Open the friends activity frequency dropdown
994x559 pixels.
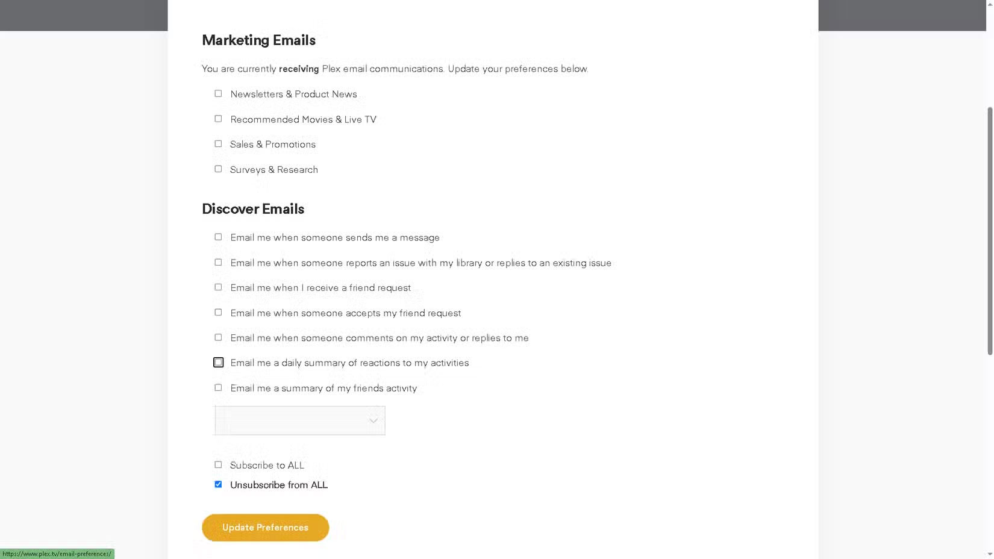(x=299, y=420)
